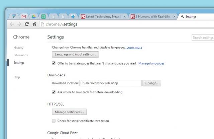
Task: Switch to Latest Technology News tab
Action: 102,16
